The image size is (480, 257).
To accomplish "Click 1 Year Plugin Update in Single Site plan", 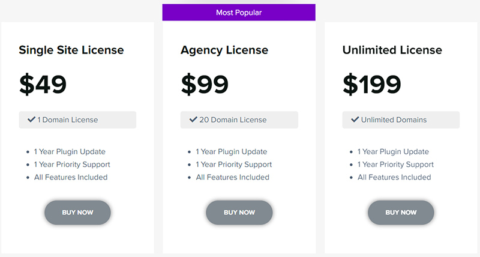I will pyautogui.click(x=70, y=152).
